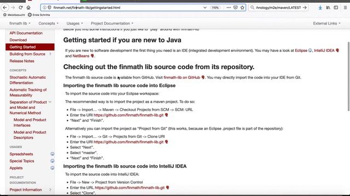Screen dimensions: 350x196
Task: Submit search with the arrow in search box
Action: 305,8
